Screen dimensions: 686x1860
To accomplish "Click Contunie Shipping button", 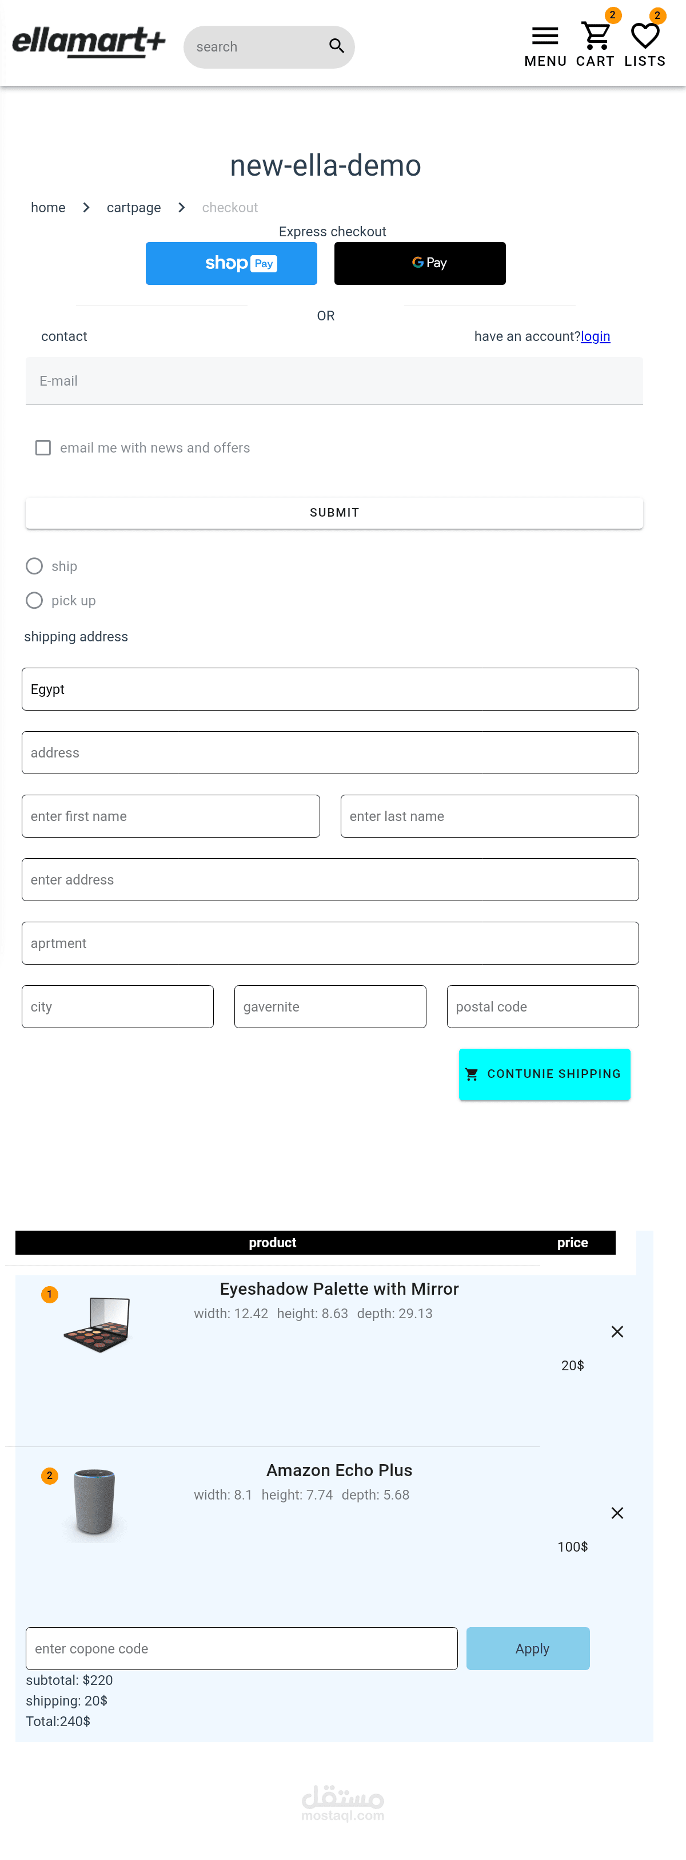I will click(544, 1074).
